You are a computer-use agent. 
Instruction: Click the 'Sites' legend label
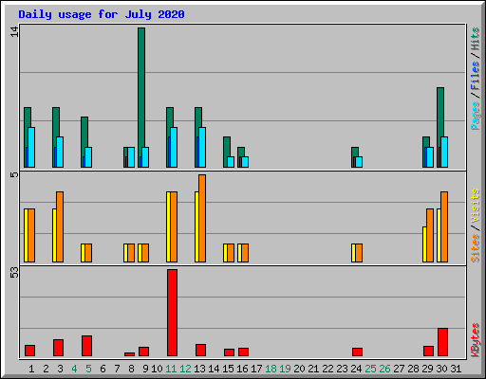475,248
